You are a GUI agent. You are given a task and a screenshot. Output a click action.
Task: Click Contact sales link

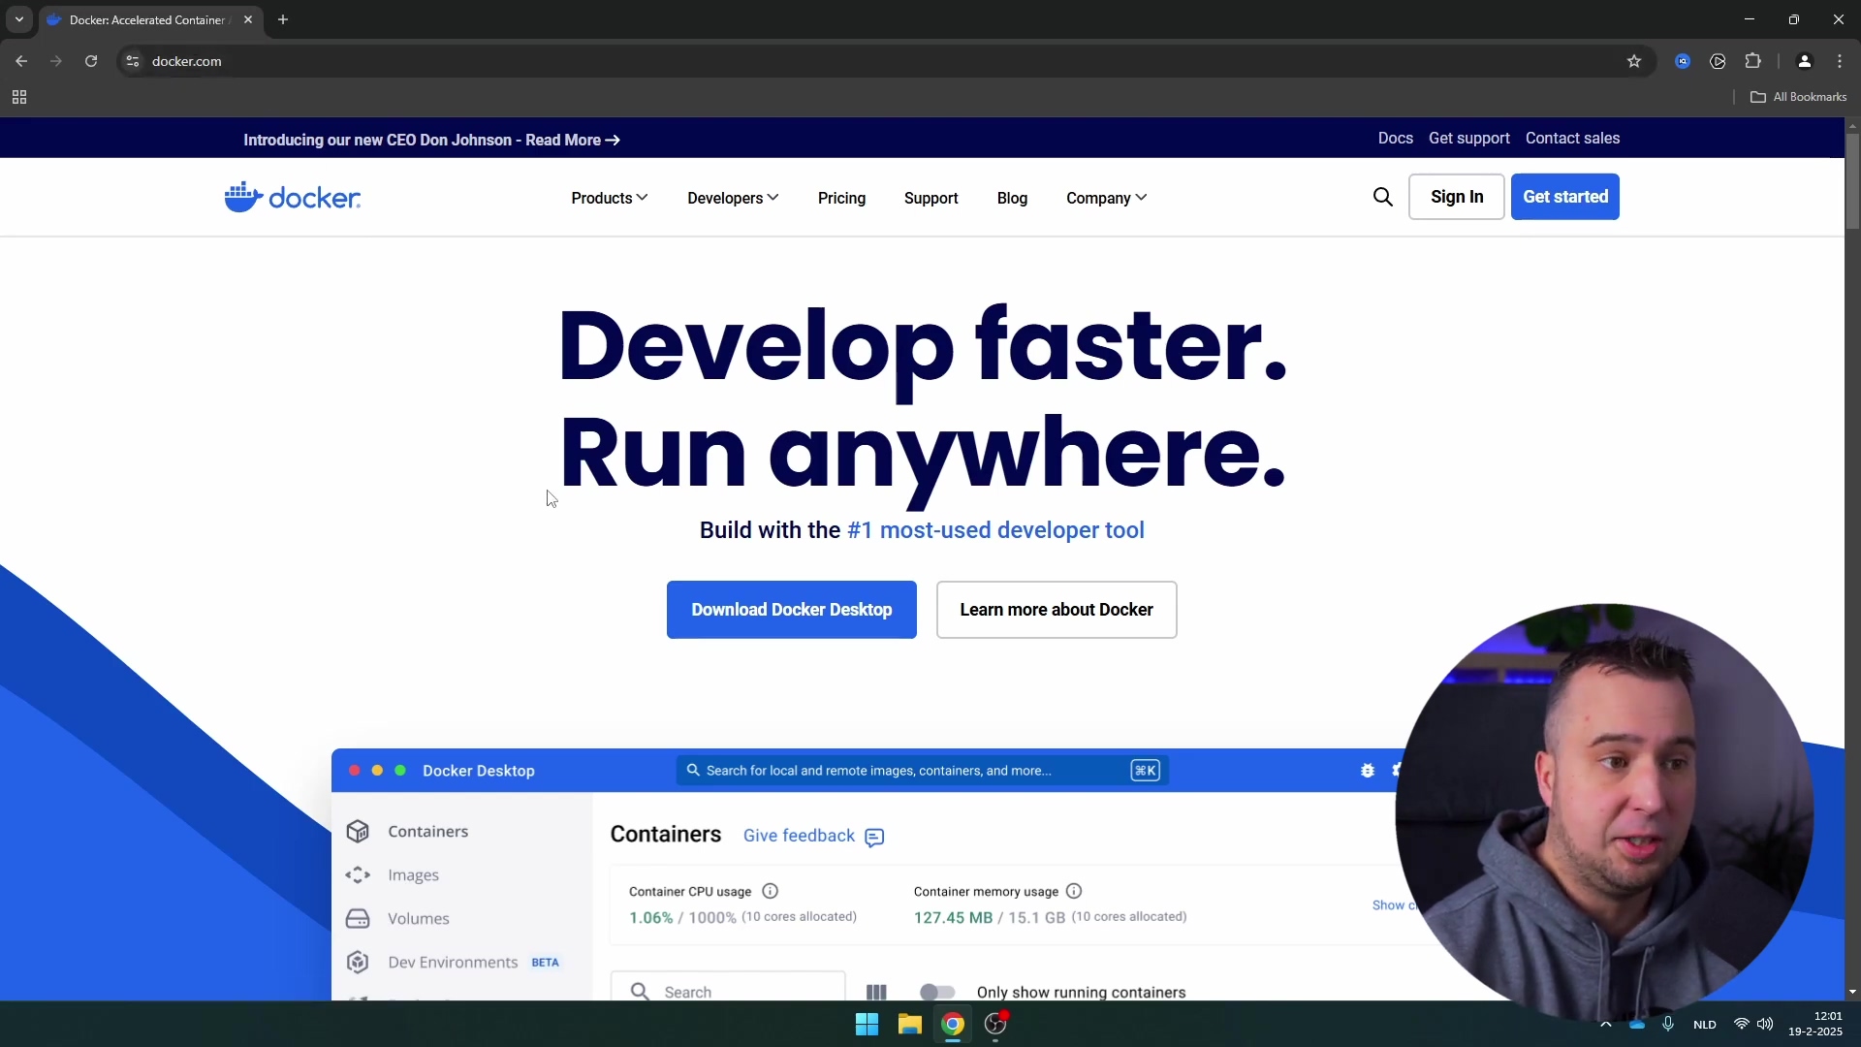pos(1572,138)
